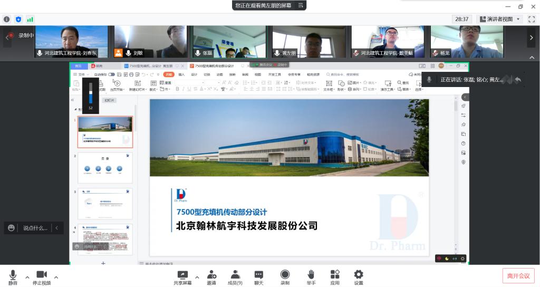Open the 成员(9) members list

236,277
